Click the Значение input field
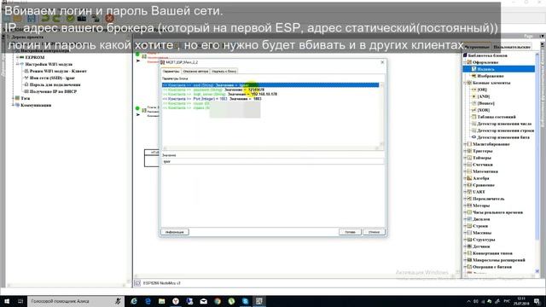546x307 pixels. (273, 161)
